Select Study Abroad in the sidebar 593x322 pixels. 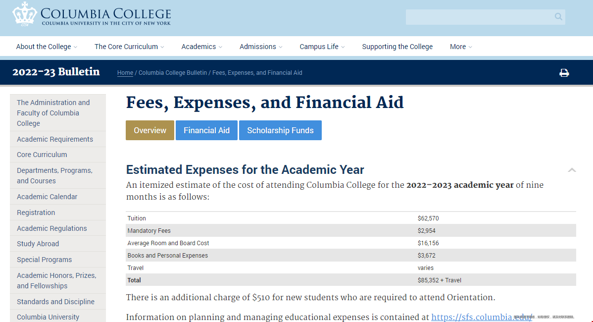[x=38, y=244]
